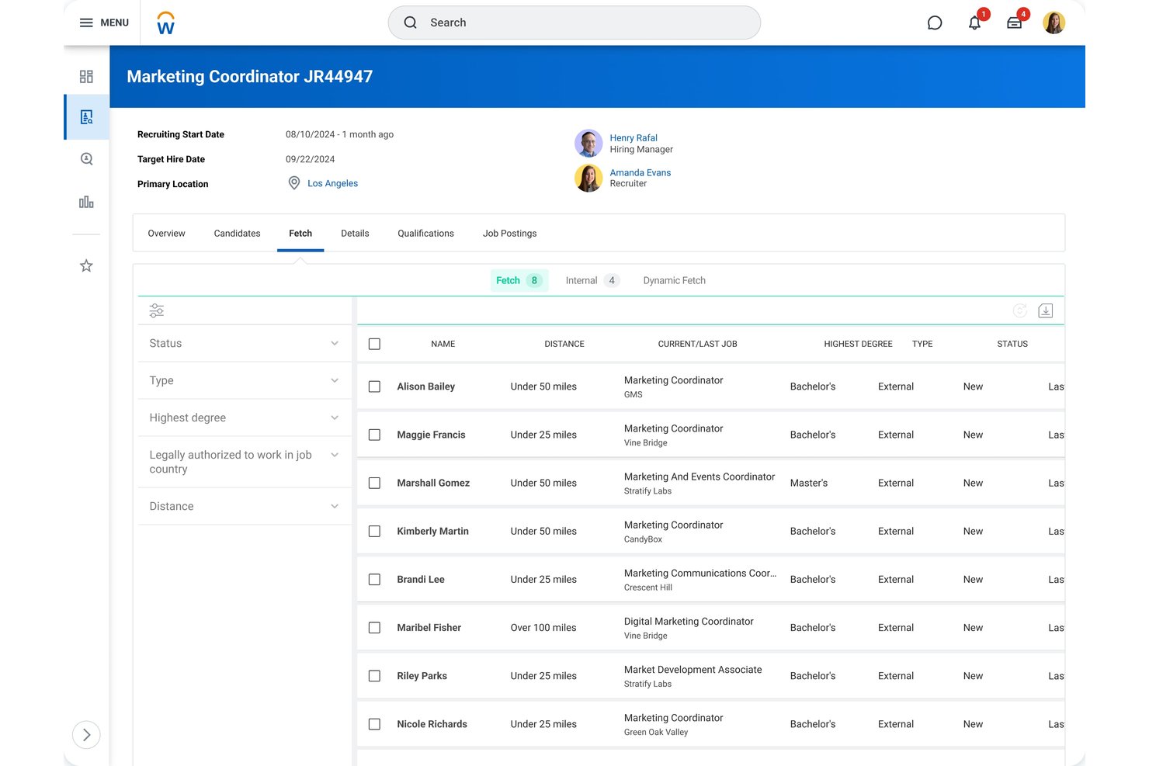The image size is (1149, 766).
Task: Switch to the Overview tab
Action: pos(166,233)
